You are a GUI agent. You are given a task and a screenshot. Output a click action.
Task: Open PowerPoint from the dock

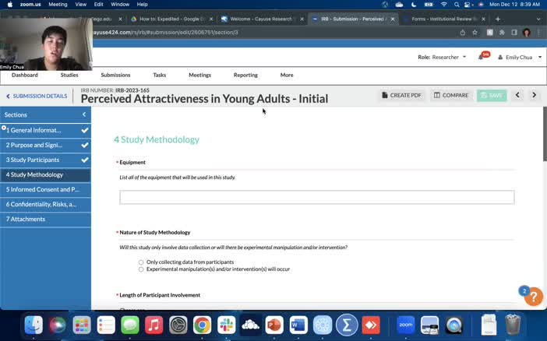[x=274, y=325]
